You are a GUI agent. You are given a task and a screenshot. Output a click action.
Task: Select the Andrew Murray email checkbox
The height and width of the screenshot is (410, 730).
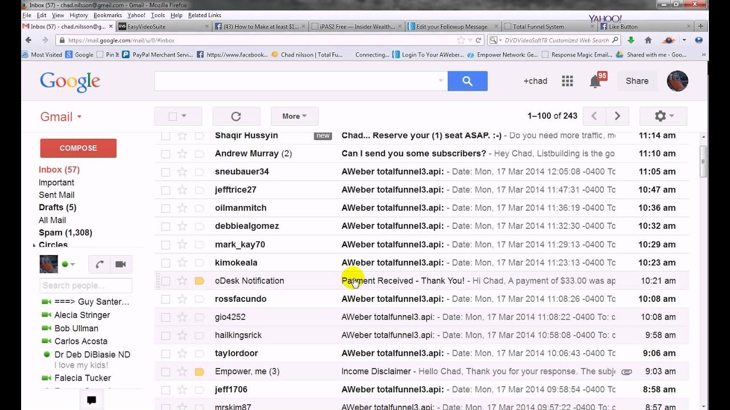click(165, 154)
